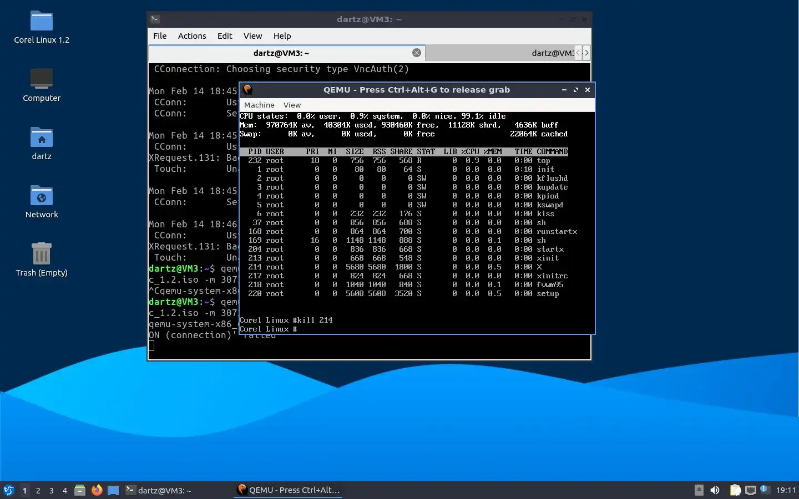Open the terminal View menu
This screenshot has width=799, height=499.
[252, 36]
